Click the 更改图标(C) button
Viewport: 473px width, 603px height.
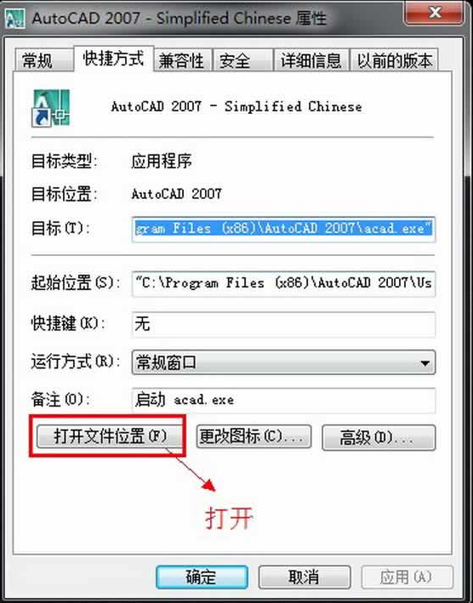click(x=254, y=436)
